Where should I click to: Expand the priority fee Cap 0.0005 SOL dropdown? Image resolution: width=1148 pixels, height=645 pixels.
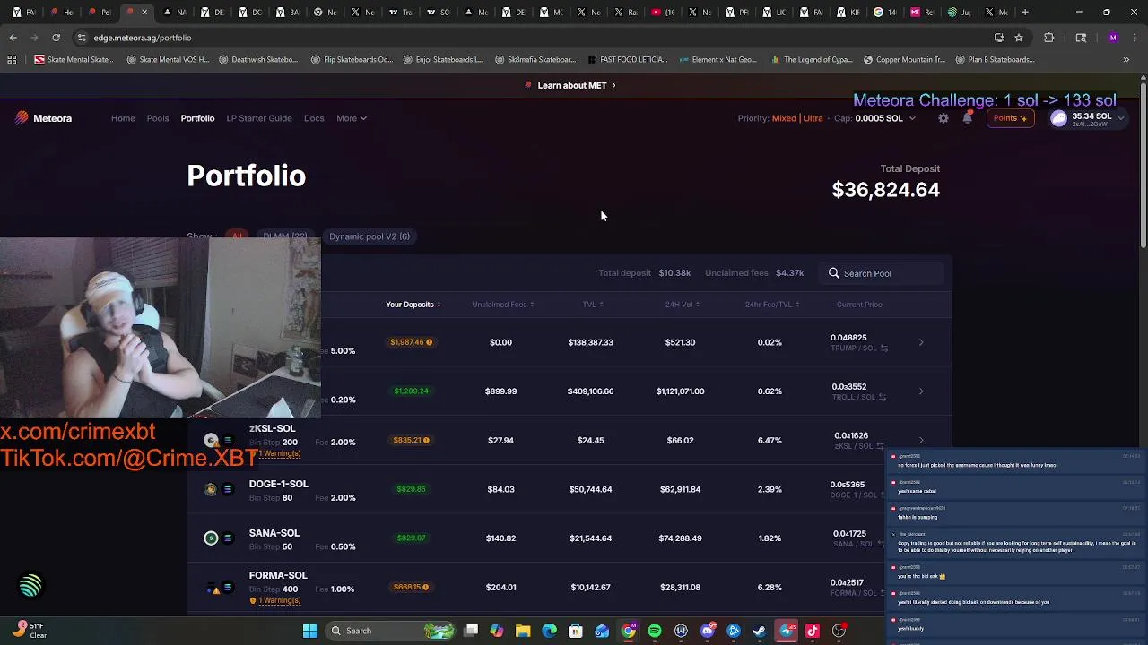click(874, 118)
